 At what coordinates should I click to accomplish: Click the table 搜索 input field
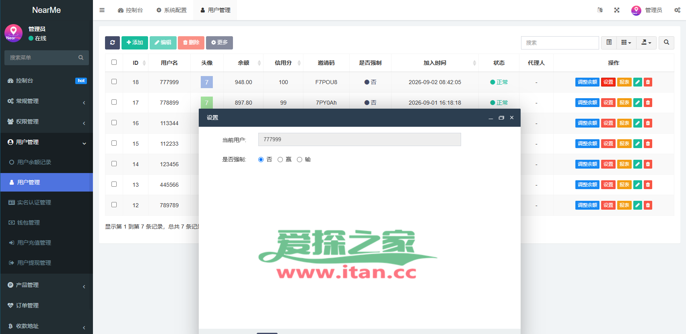[x=560, y=43]
